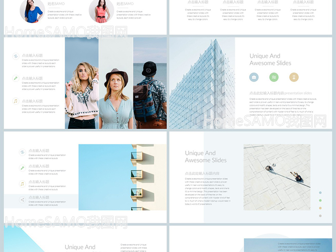Viewport: 336px width, 252px height.
Task: Click the green circle wave icon
Action: 274,77
